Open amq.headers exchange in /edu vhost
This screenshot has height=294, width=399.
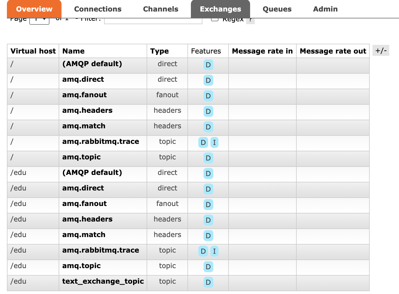pos(87,219)
